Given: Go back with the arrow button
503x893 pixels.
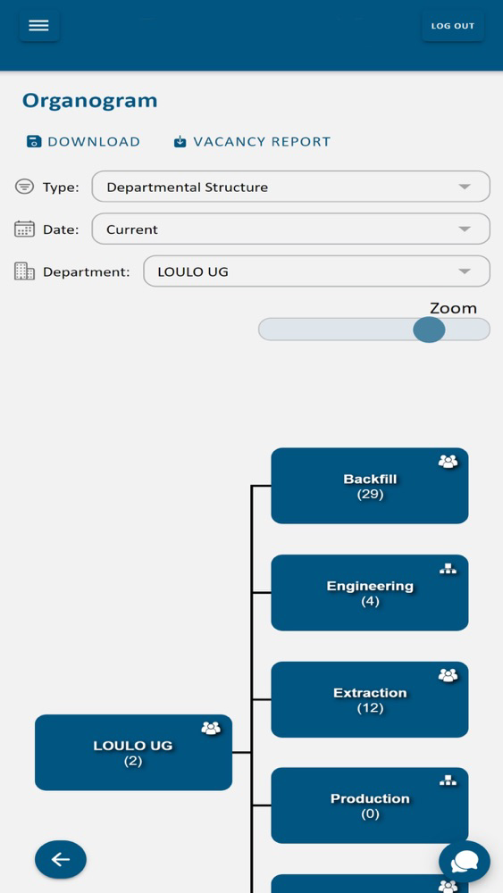Looking at the screenshot, I should click(x=61, y=859).
